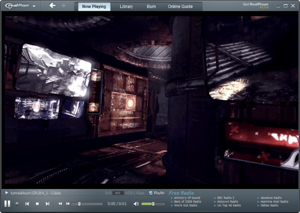Click the clip title tunrealtourn33h264_1 - Cópia
Image resolution: width=300 pixels, height=213 pixels.
click(36, 193)
